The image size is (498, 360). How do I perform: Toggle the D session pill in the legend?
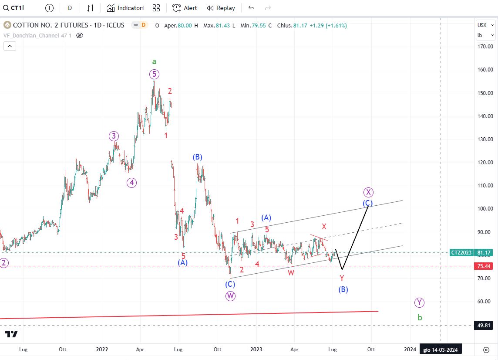[144, 25]
